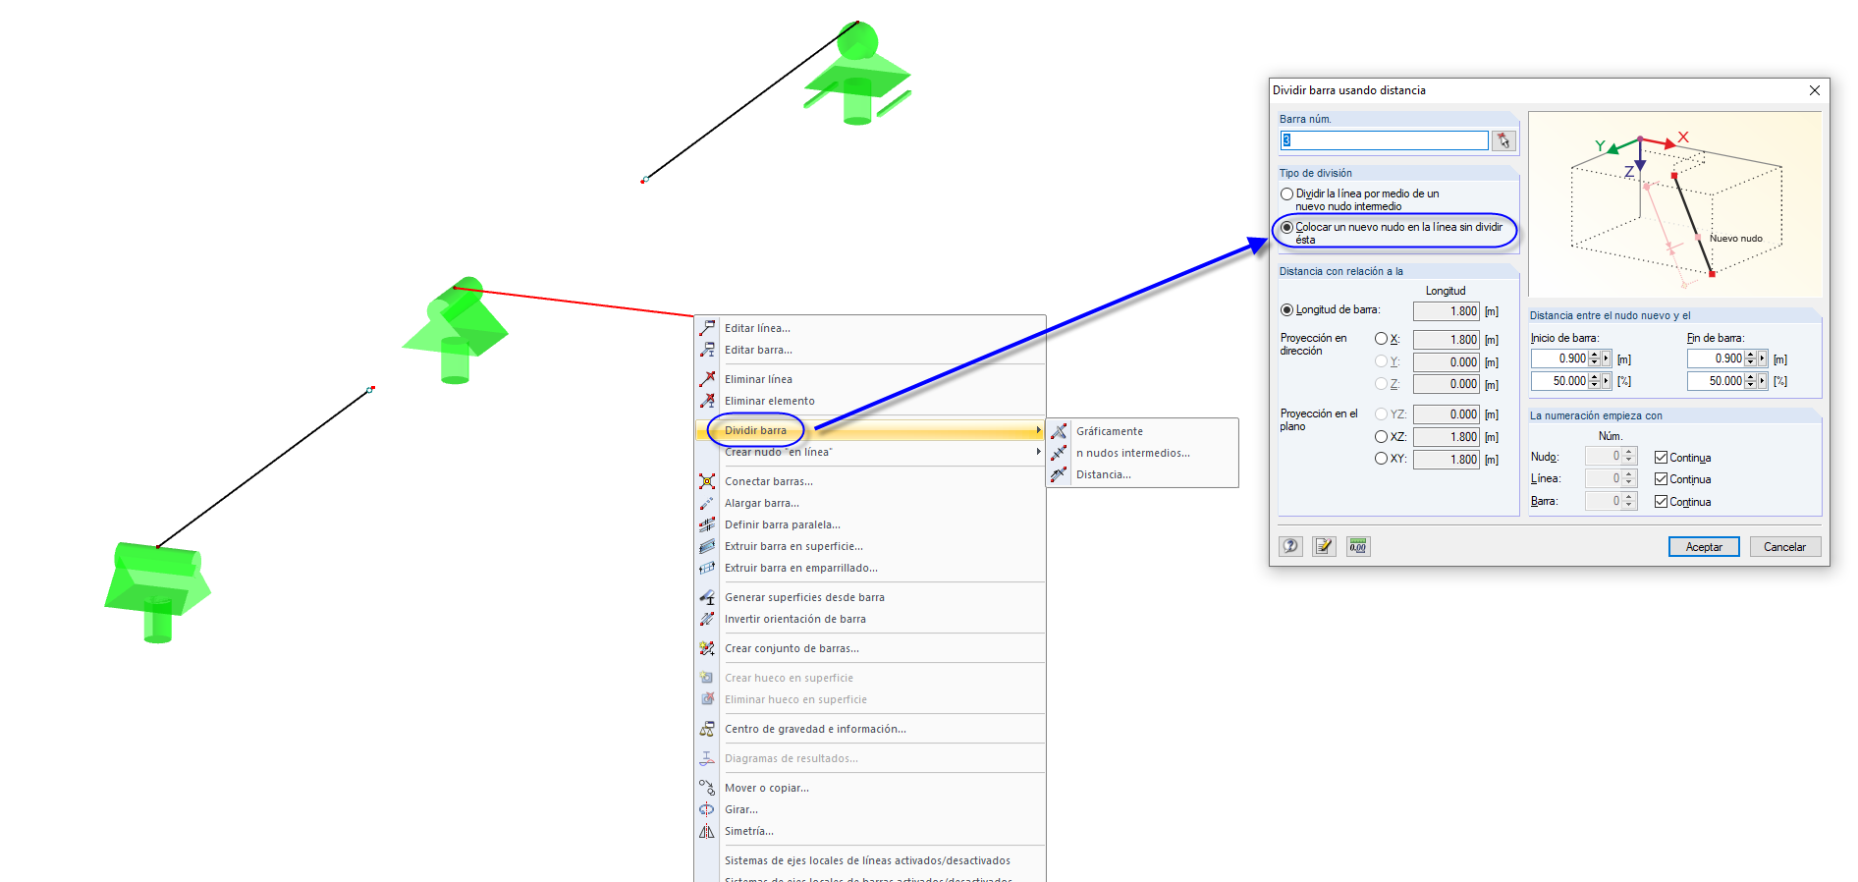Click the Crear conjunto de barras icon
The width and height of the screenshot is (1858, 882).
pos(707,648)
